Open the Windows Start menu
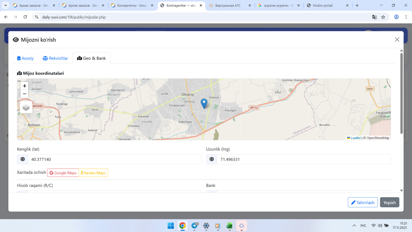This screenshot has width=412, height=232. 171,226
